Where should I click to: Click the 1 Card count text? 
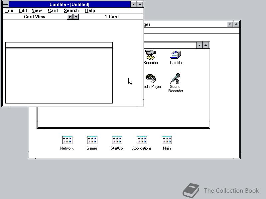tap(112, 17)
